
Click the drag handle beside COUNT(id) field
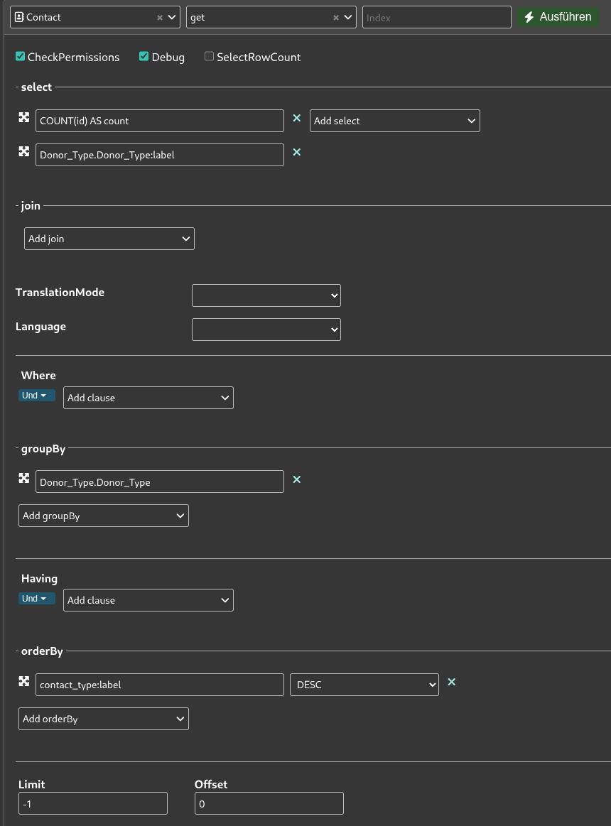click(x=24, y=117)
